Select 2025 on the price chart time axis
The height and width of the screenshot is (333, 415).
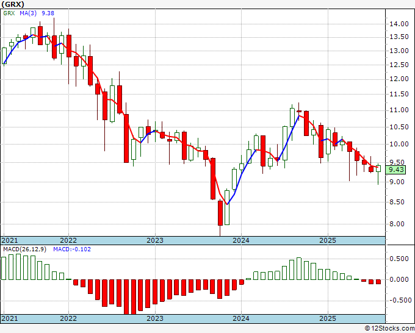pos(328,240)
